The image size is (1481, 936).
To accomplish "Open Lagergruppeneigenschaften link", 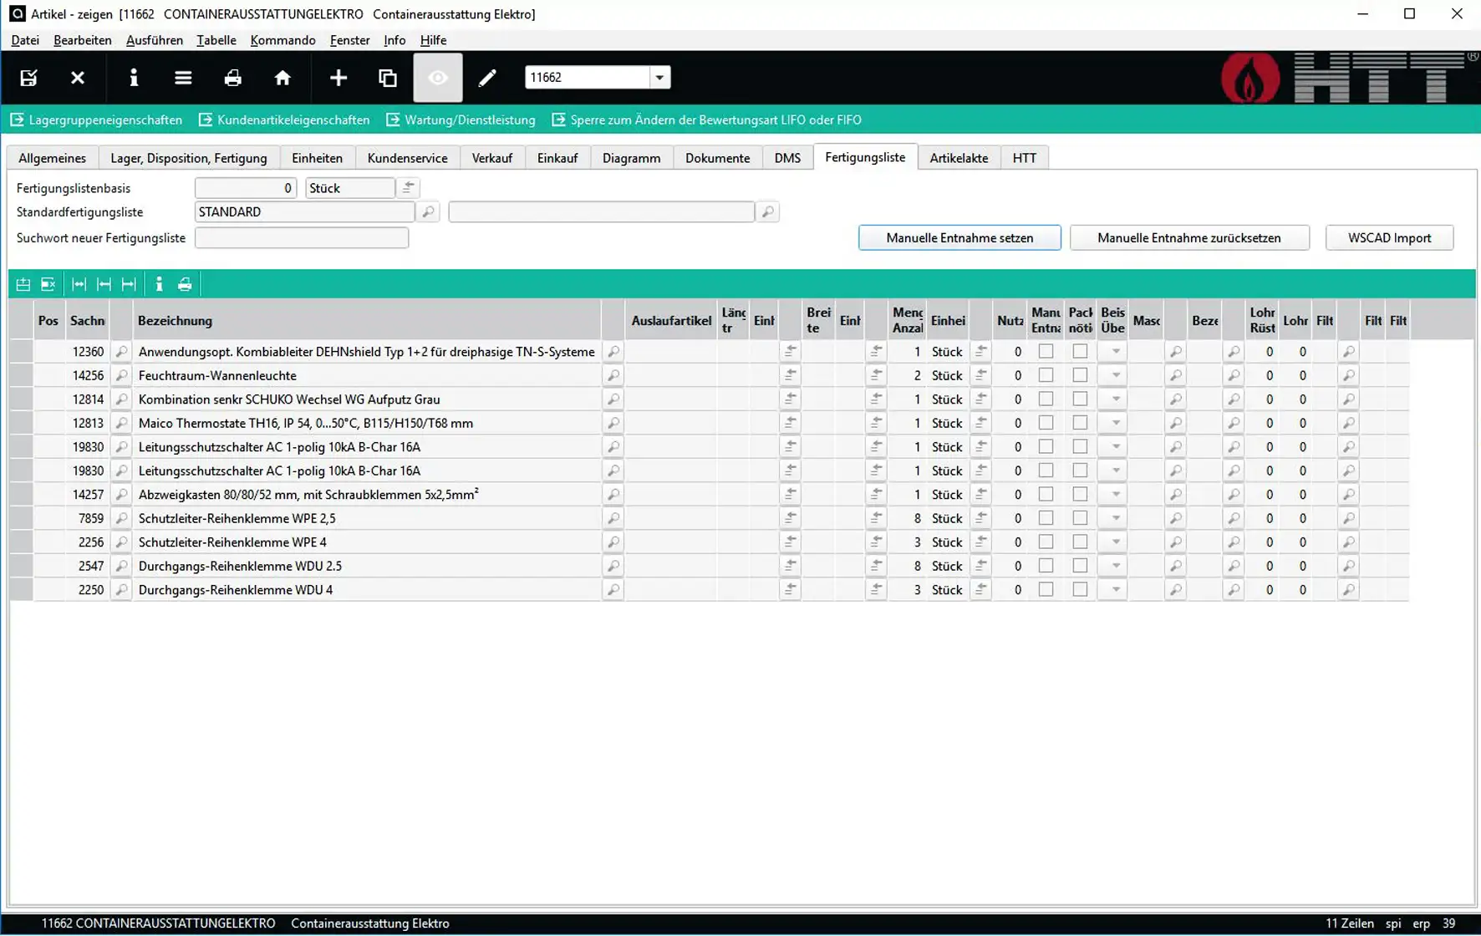I will (x=96, y=120).
